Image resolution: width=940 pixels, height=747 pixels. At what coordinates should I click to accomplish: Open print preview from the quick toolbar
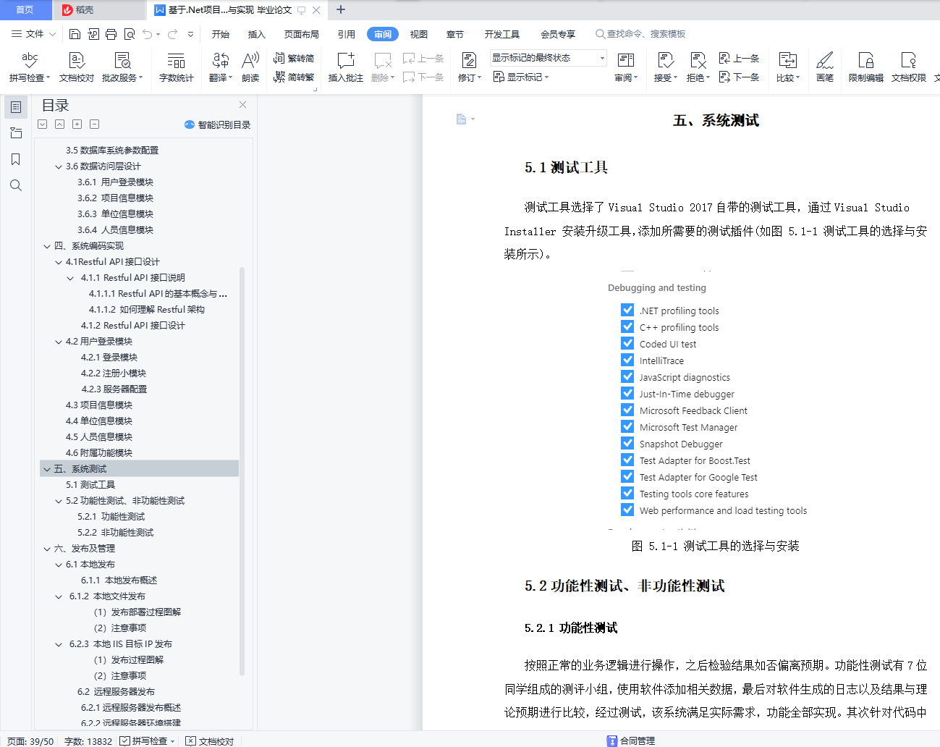[x=130, y=34]
